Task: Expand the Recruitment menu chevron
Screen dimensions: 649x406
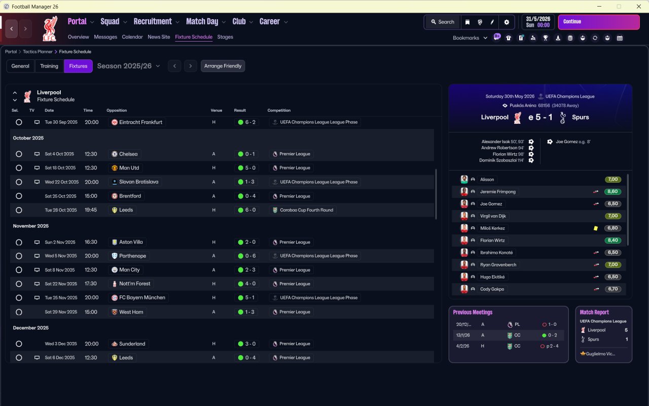Action: tap(177, 22)
